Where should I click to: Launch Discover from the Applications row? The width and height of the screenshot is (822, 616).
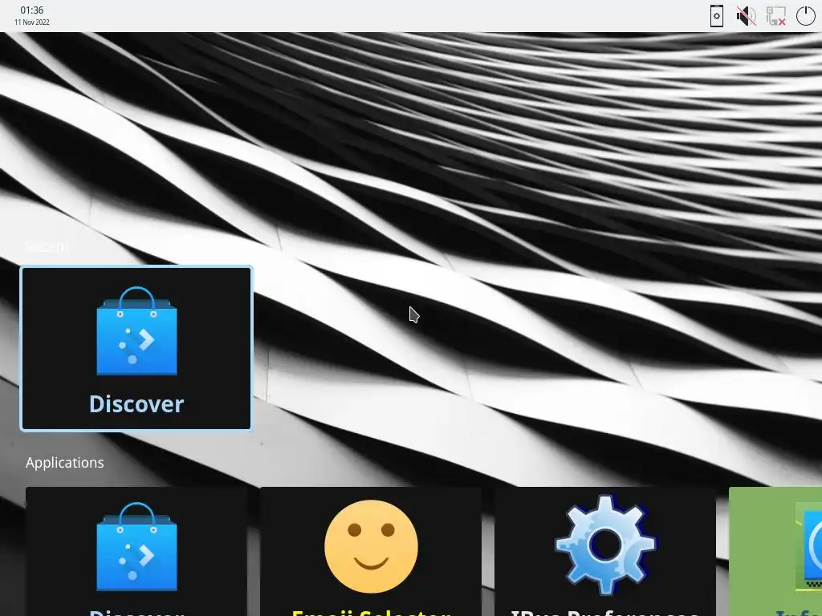[136, 552]
